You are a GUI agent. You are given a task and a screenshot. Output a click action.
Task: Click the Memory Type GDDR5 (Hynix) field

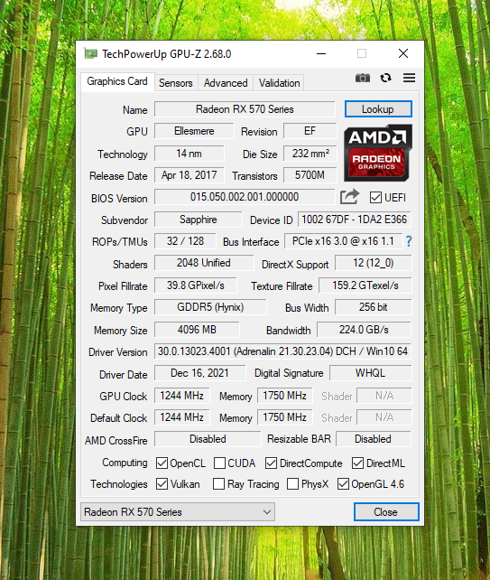[210, 307]
